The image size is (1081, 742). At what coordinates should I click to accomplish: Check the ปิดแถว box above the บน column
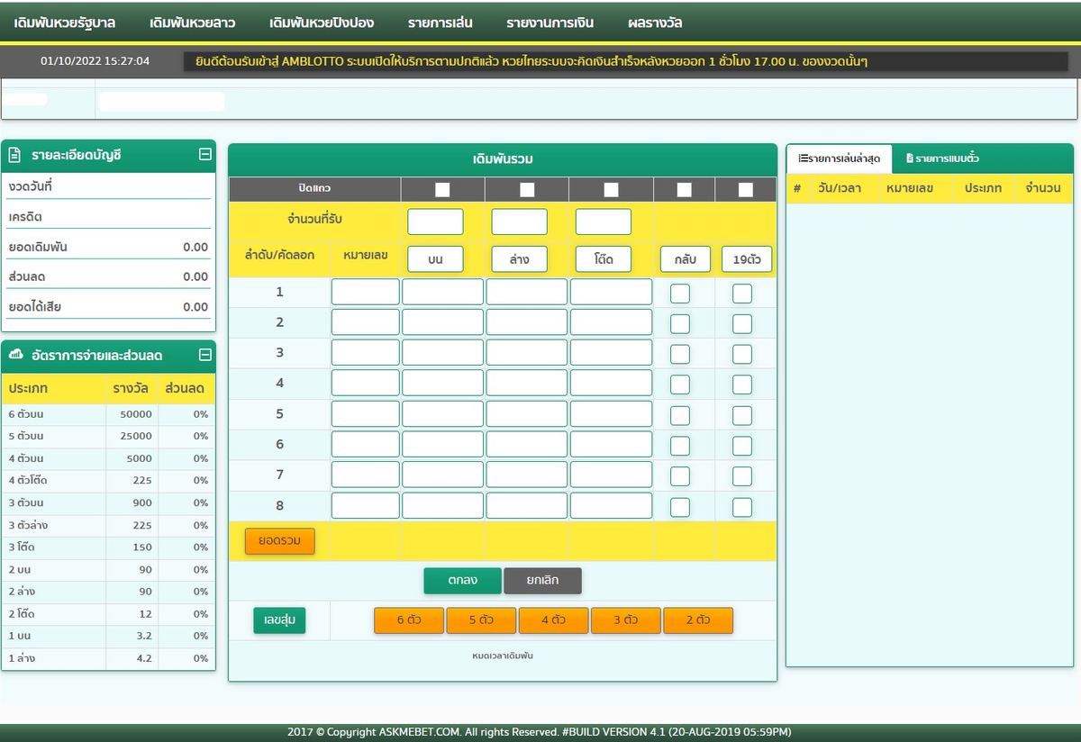(442, 190)
